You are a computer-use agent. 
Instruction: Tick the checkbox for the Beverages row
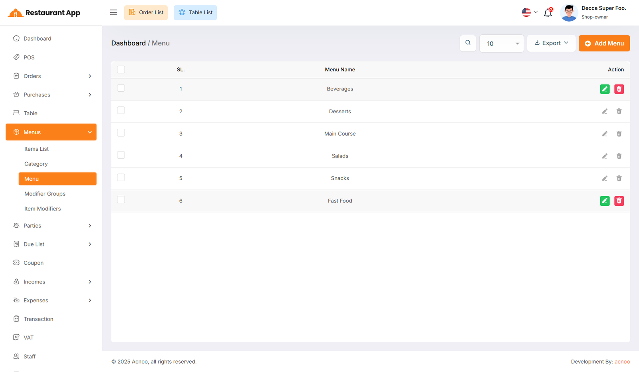pyautogui.click(x=121, y=88)
